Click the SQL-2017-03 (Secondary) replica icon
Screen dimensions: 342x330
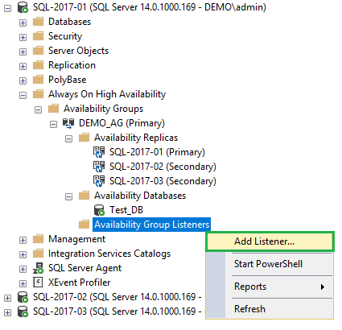pos(99,181)
